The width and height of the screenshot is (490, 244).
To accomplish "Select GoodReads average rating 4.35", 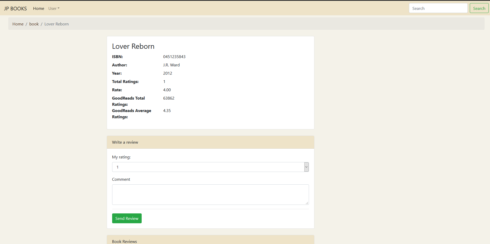I will 167,110.
